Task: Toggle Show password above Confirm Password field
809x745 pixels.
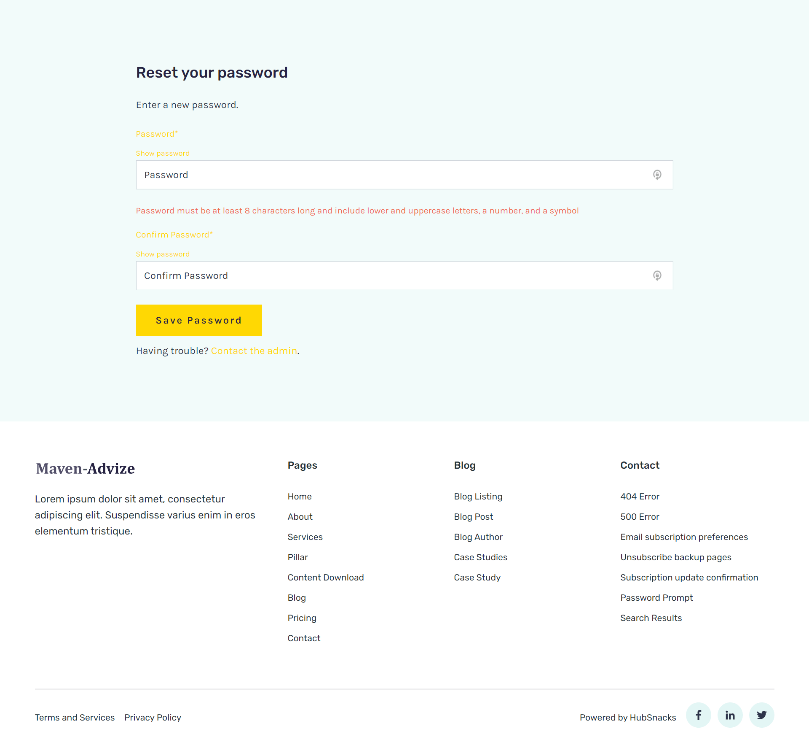Action: (x=163, y=254)
